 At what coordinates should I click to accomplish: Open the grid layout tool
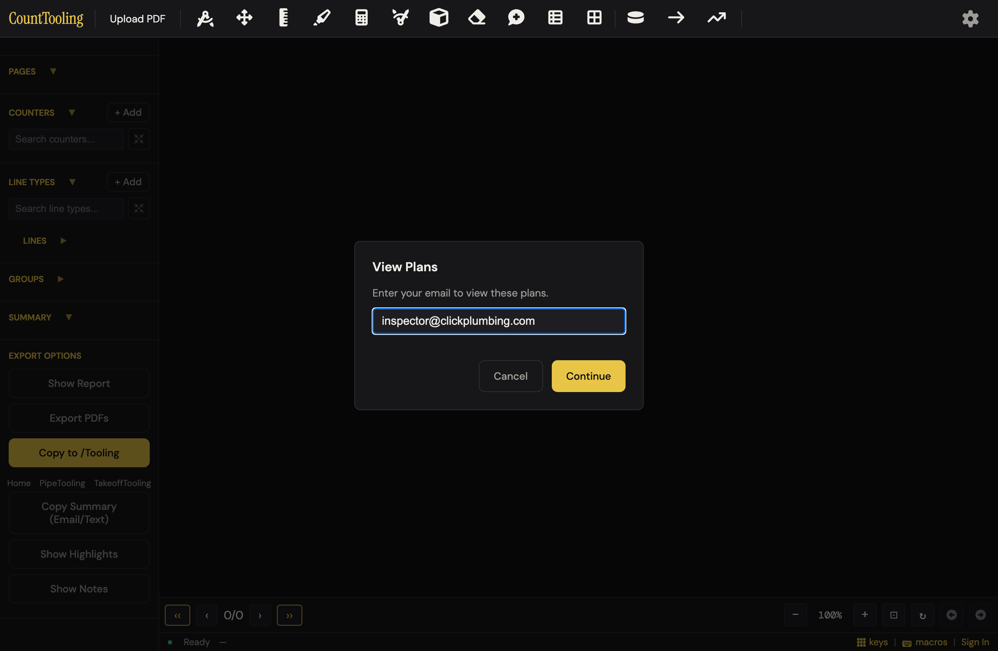(594, 18)
